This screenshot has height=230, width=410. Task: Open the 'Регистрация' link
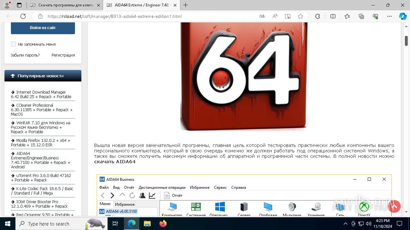click(x=63, y=55)
